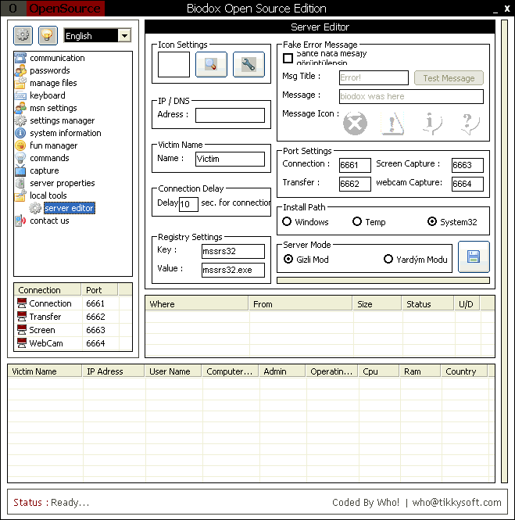This screenshot has width=515, height=520.
Task: Select server editor under local tools
Action: tap(69, 208)
